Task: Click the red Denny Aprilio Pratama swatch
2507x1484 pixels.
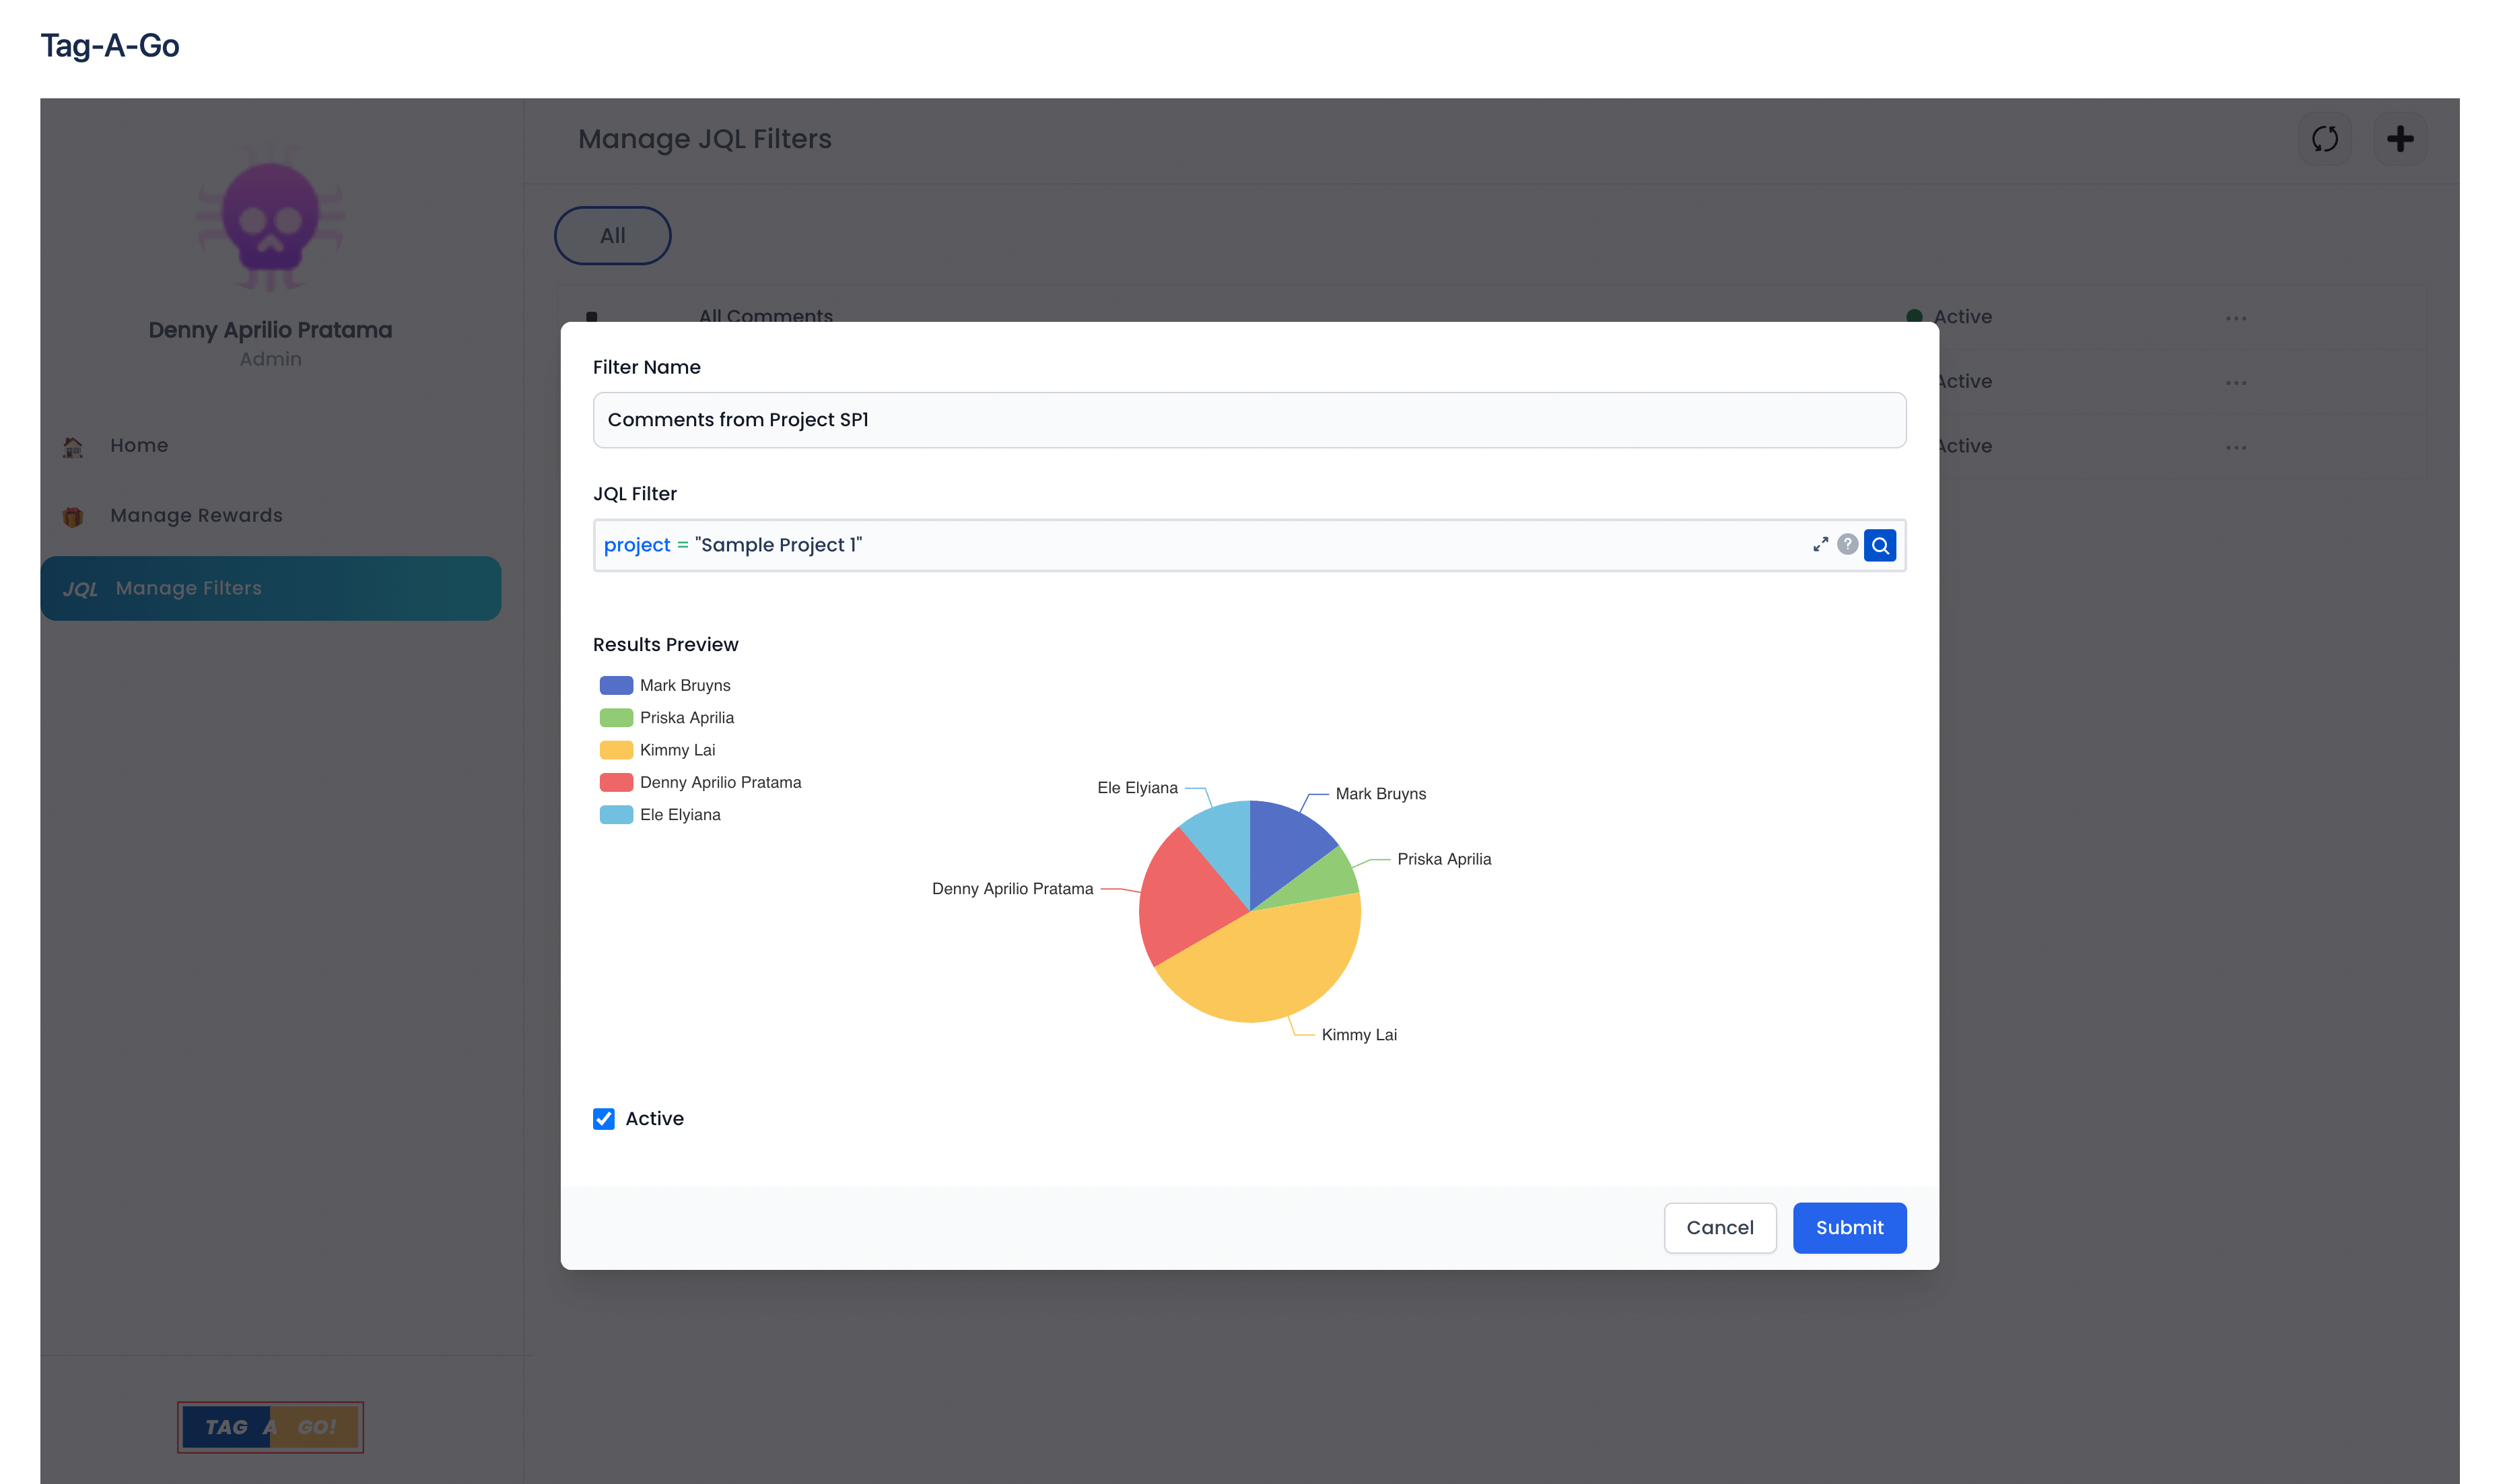Action: pos(616,782)
